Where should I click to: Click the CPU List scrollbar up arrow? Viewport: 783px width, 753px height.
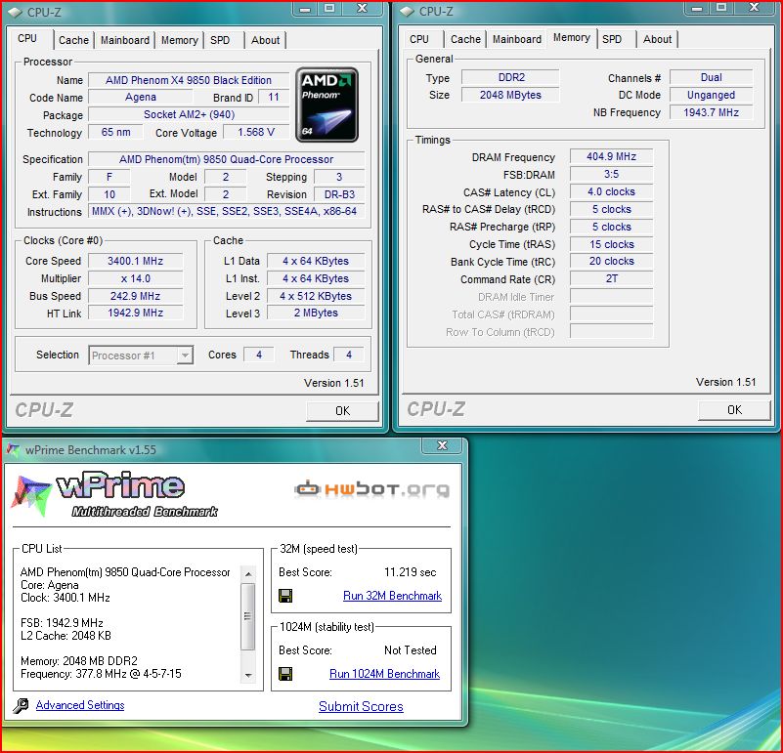click(248, 574)
